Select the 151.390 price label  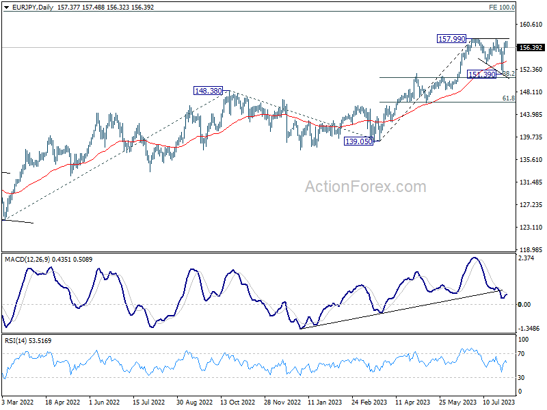click(x=482, y=74)
